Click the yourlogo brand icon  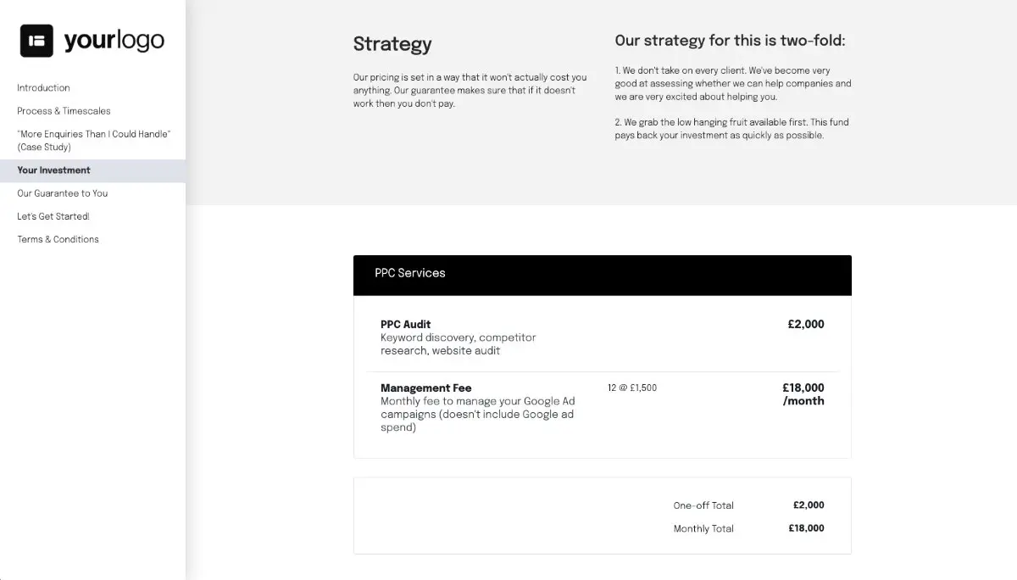[35, 39]
